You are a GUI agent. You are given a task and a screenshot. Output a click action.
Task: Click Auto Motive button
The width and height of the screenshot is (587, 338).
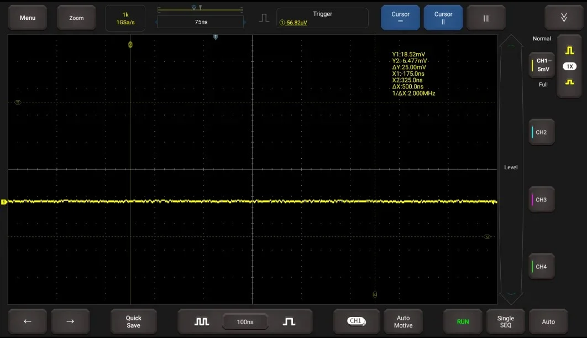pyautogui.click(x=403, y=321)
